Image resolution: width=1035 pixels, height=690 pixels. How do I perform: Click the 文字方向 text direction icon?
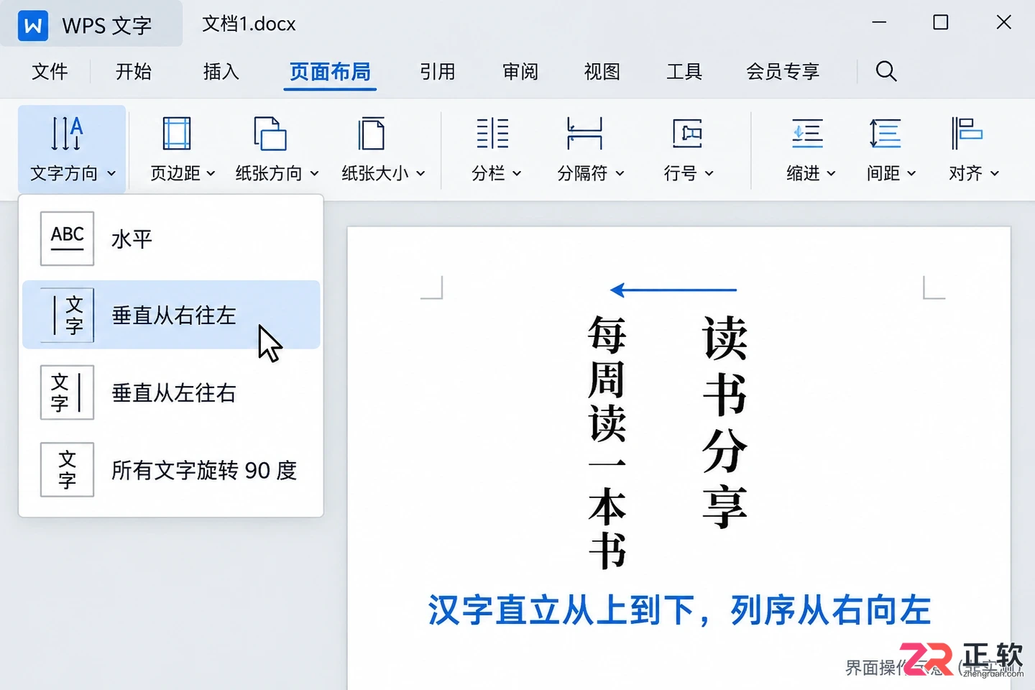point(67,134)
